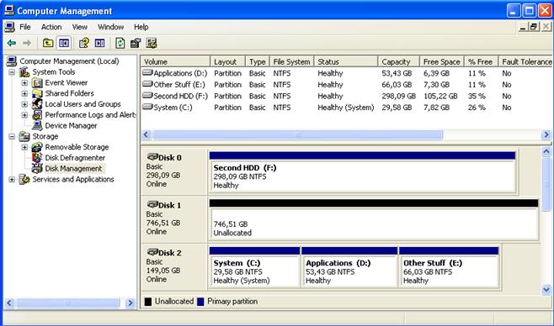554x326 pixels.
Task: Collapse the Storage node
Action: tap(12, 136)
